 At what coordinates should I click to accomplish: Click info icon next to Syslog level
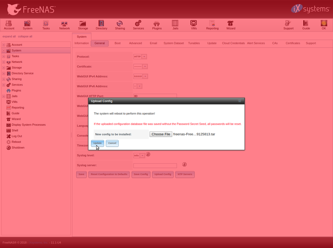tap(148, 154)
